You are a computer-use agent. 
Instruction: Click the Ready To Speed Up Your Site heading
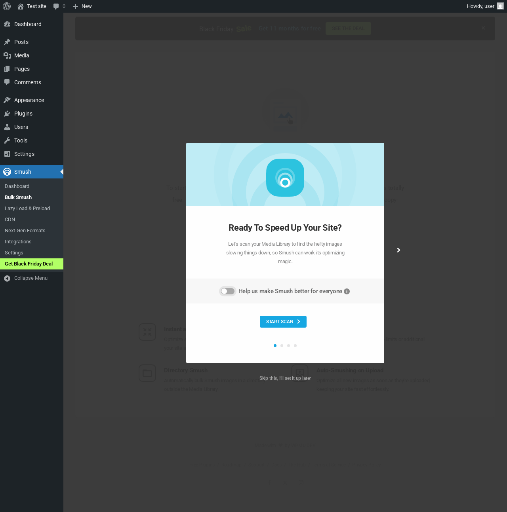[x=285, y=228]
